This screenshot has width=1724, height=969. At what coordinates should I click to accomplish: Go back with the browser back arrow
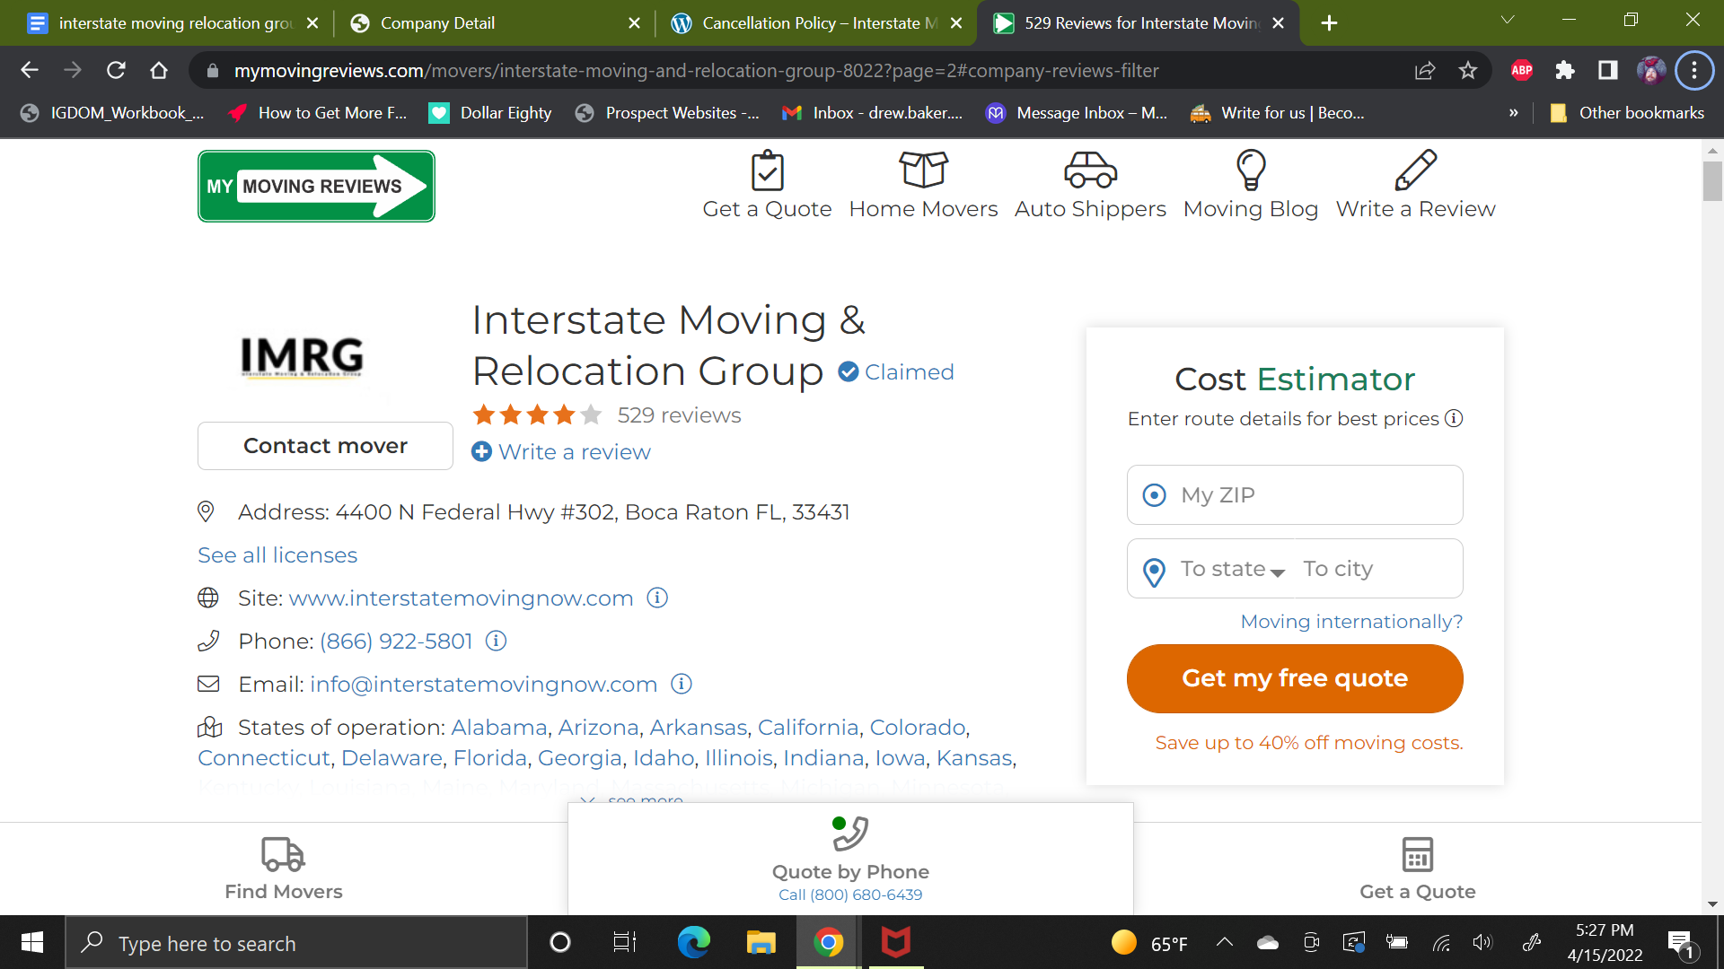30,70
